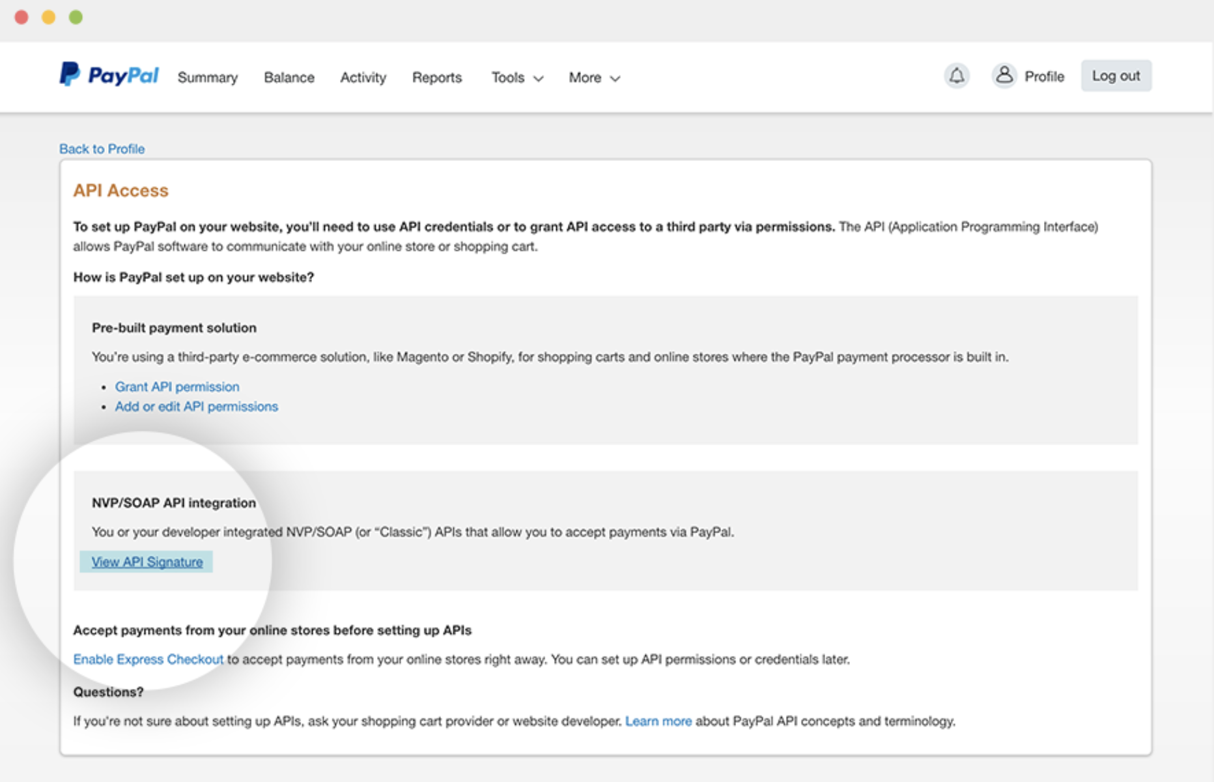Click the Profile text label
Viewport: 1214px width, 782px height.
coord(1044,77)
